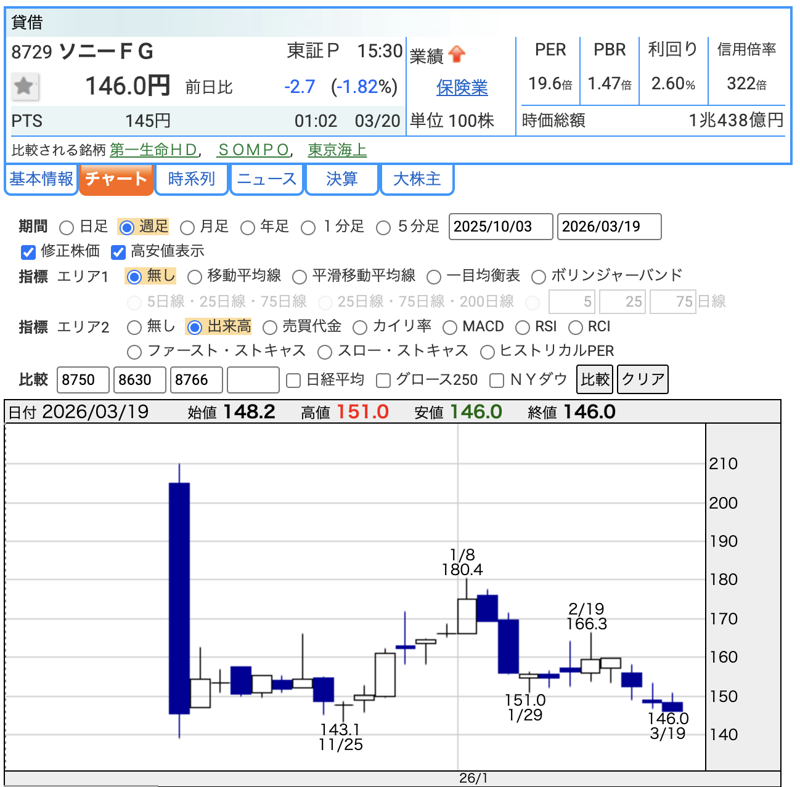Select the 日足 daily period radio
The image size is (800, 787).
point(67,228)
